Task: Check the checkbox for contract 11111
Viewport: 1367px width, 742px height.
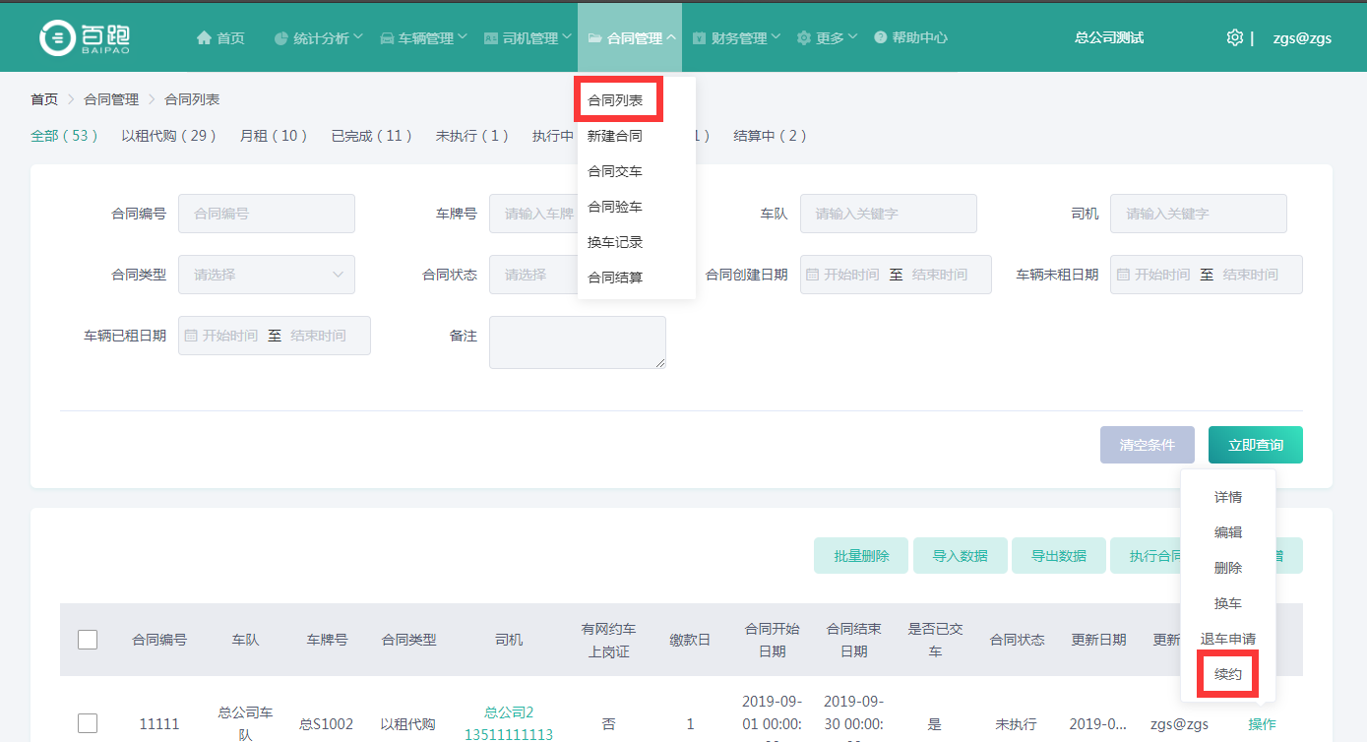Action: point(88,723)
